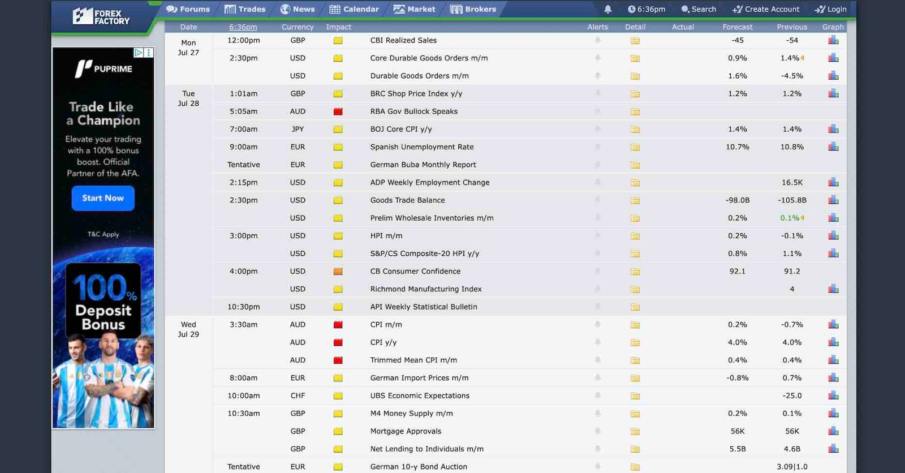
Task: Toggle alert bell for AUD CPI m/m
Action: (x=597, y=324)
